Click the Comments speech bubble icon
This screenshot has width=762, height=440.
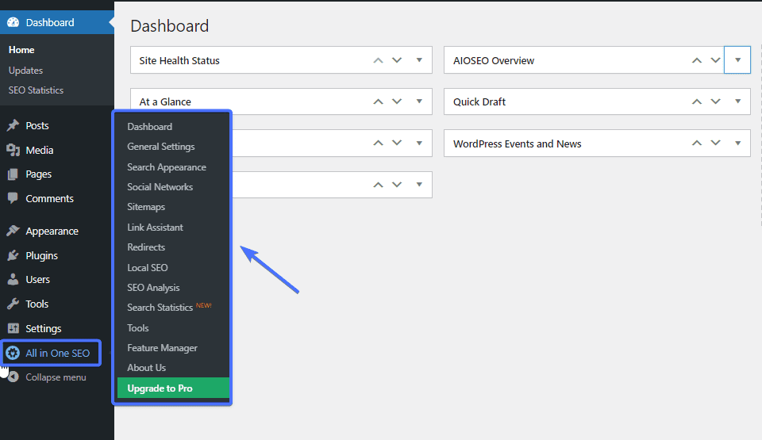point(13,198)
